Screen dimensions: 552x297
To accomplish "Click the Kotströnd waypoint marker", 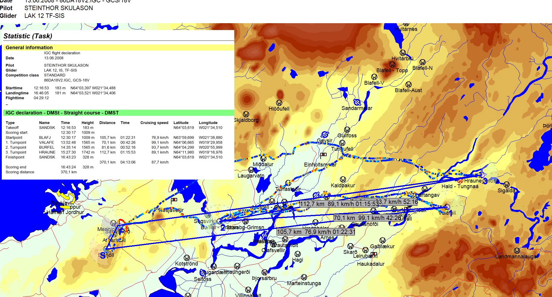I will [187, 257].
